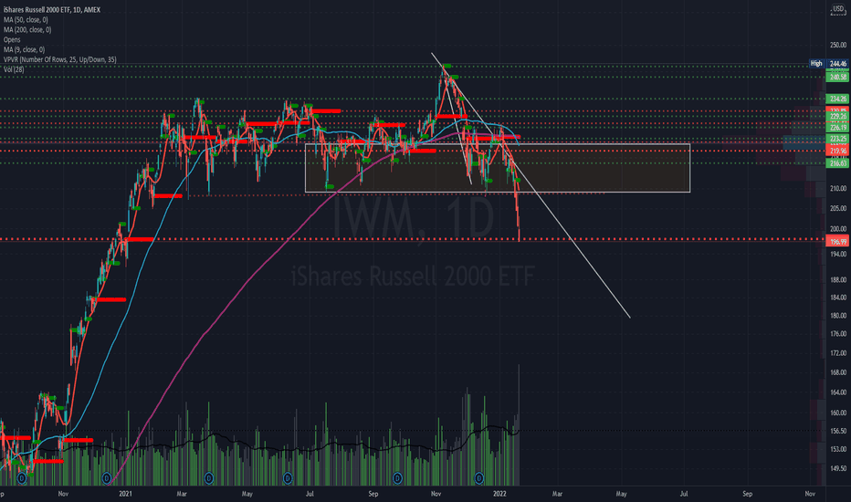Click the High label tag
Viewport: 851px width, 502px height.
816,64
